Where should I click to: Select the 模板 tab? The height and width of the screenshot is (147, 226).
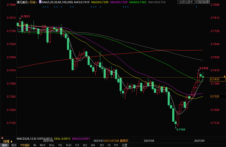click(x=14, y=145)
